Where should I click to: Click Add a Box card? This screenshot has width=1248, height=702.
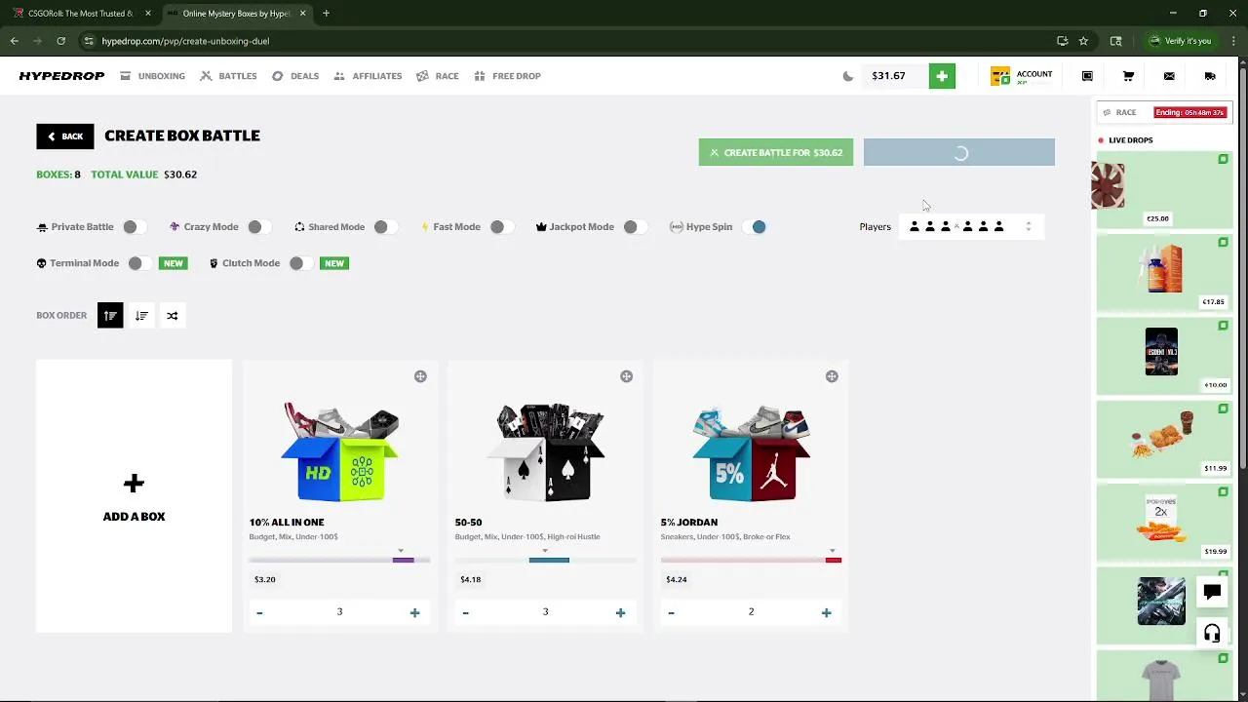tap(135, 496)
